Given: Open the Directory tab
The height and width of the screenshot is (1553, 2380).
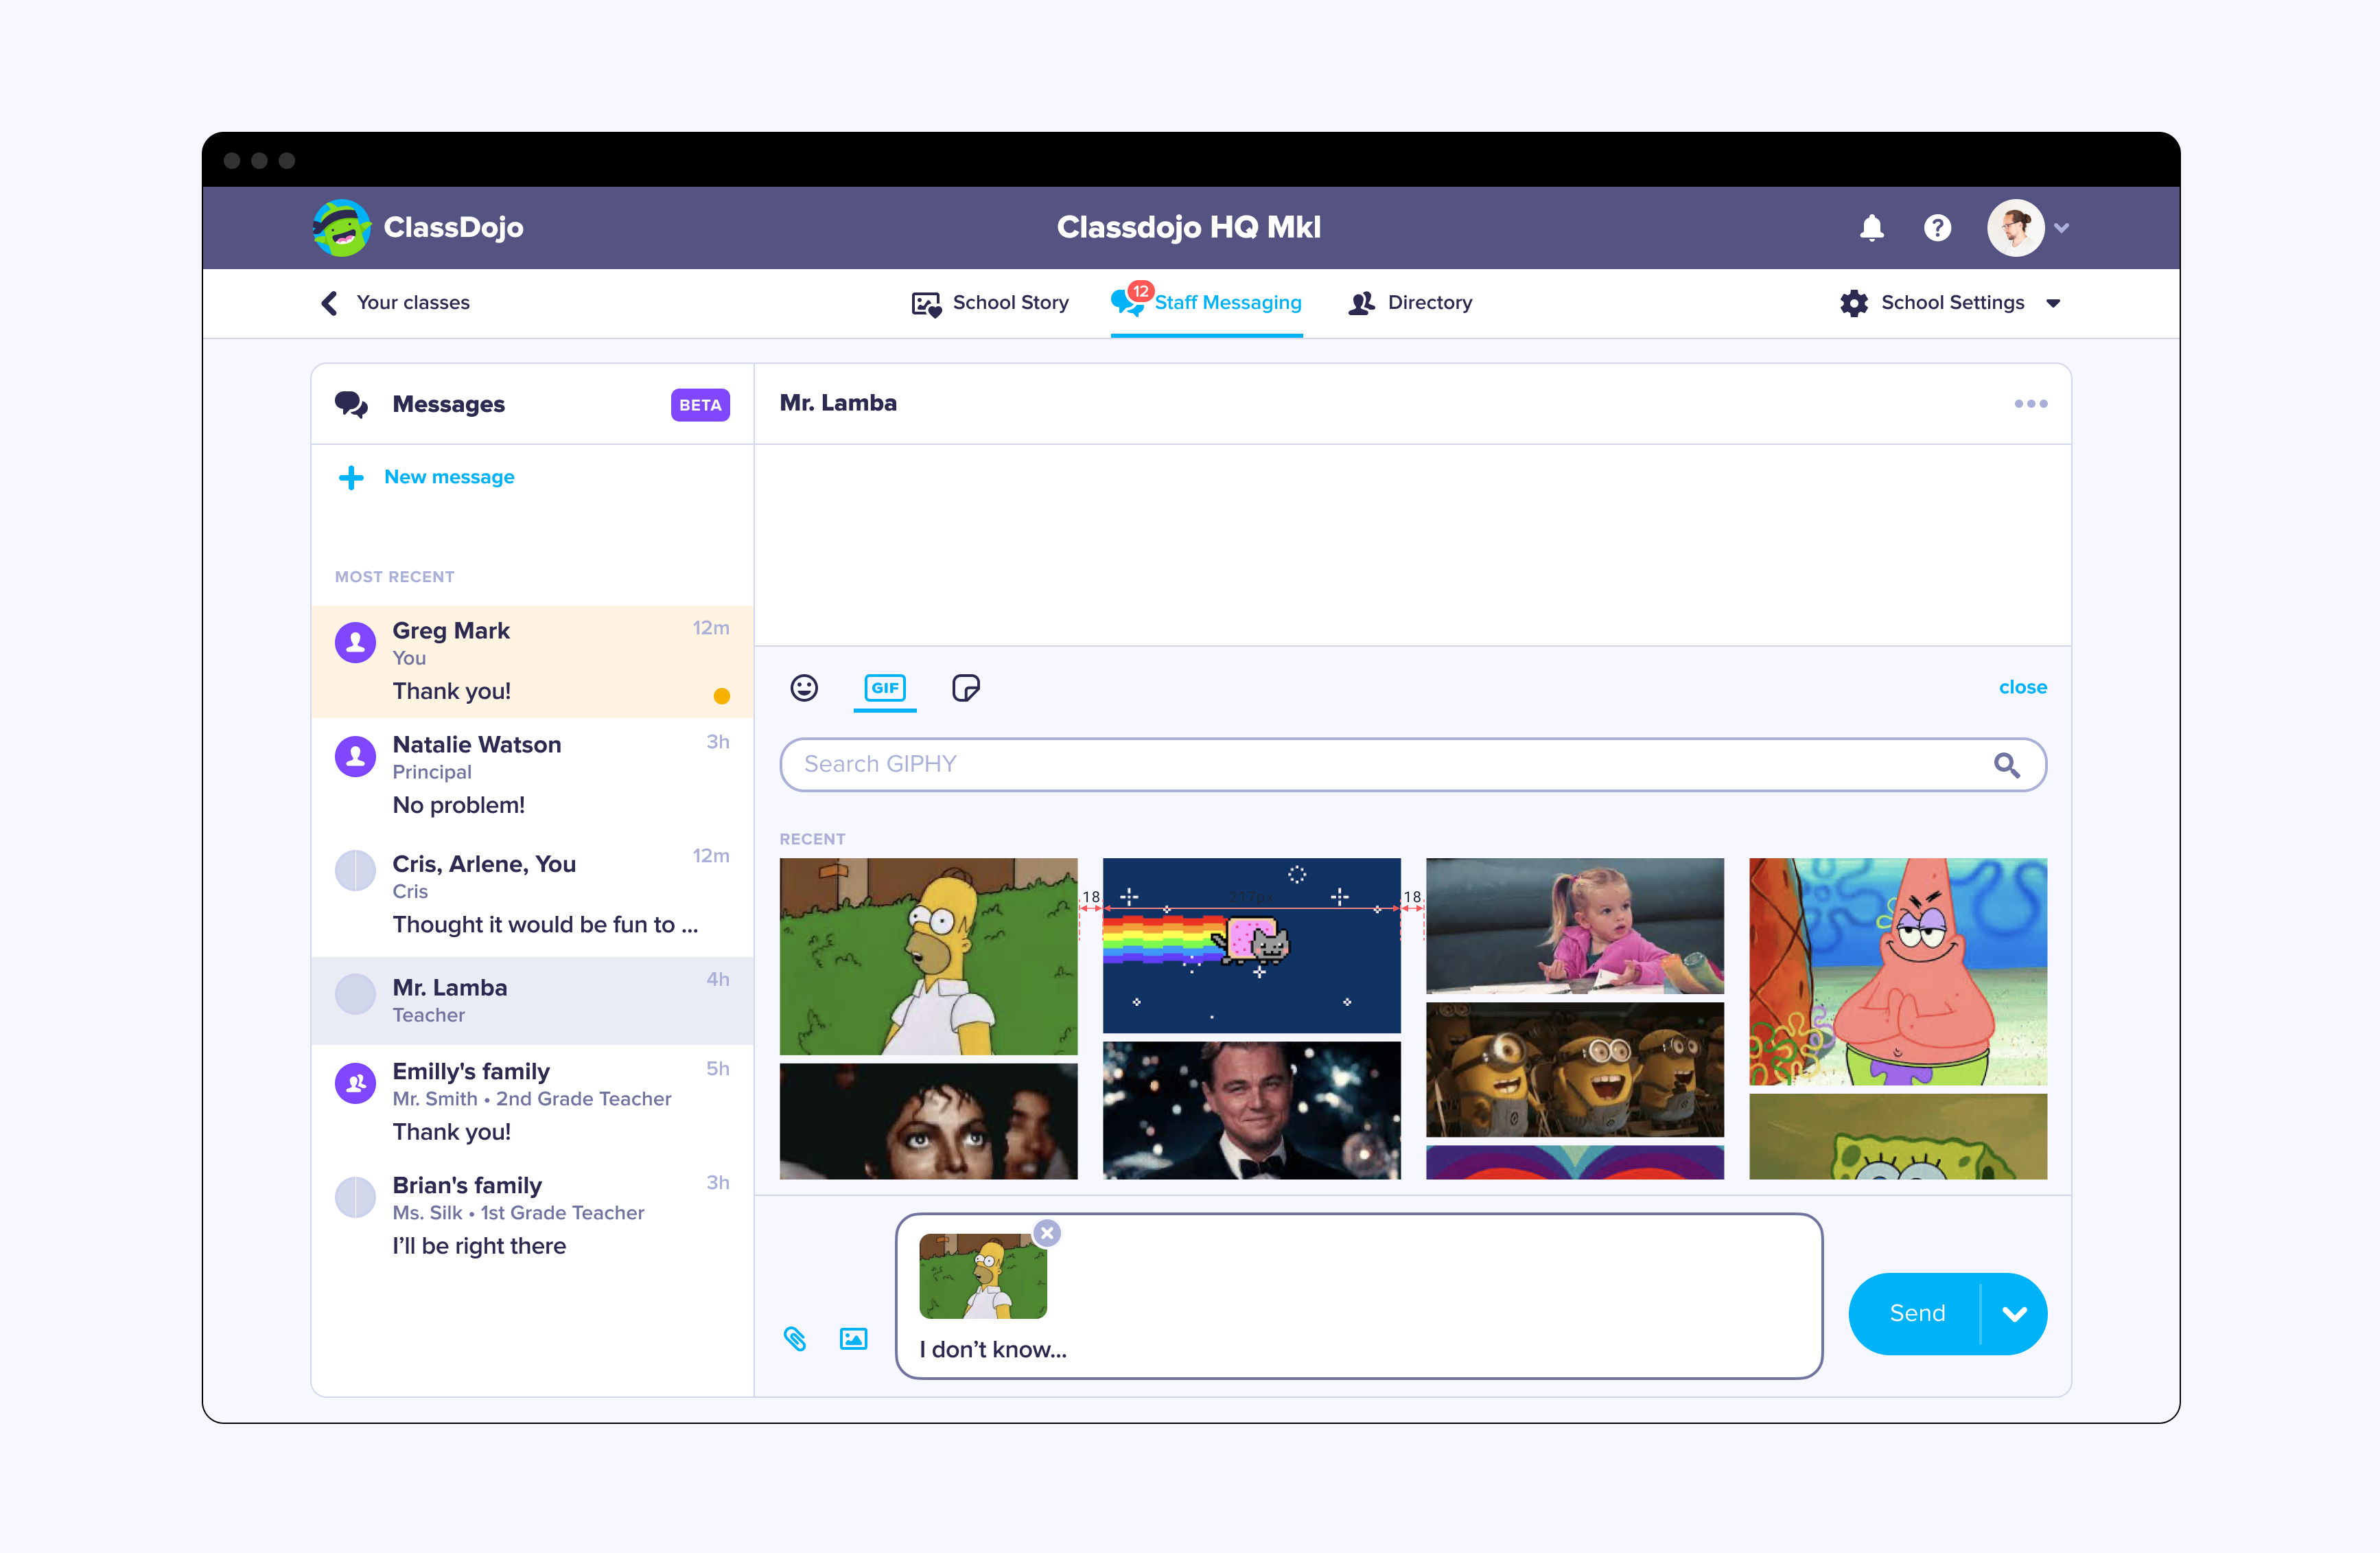Looking at the screenshot, I should [1410, 302].
